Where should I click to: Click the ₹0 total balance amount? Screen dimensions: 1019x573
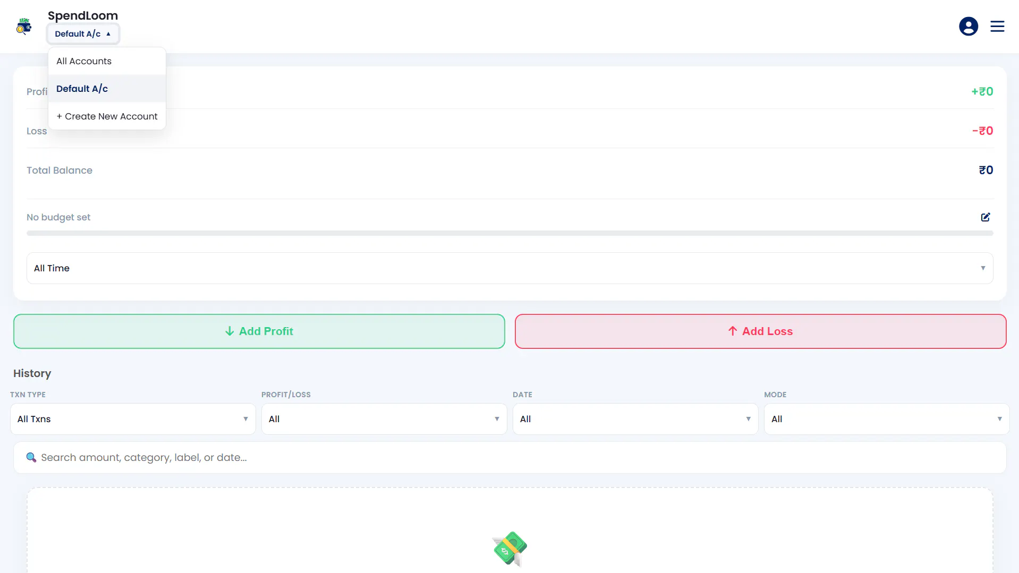point(986,170)
